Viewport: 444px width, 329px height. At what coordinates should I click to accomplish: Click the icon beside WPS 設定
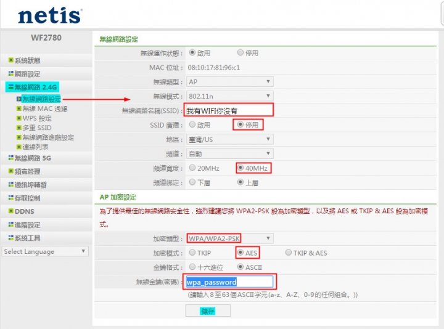(x=18, y=118)
